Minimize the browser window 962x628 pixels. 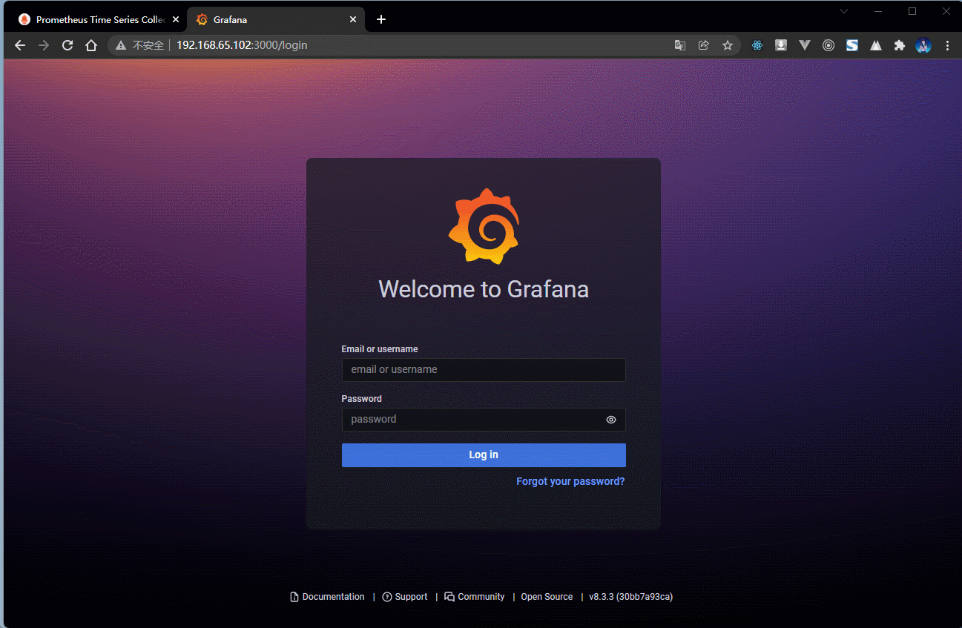click(x=878, y=11)
